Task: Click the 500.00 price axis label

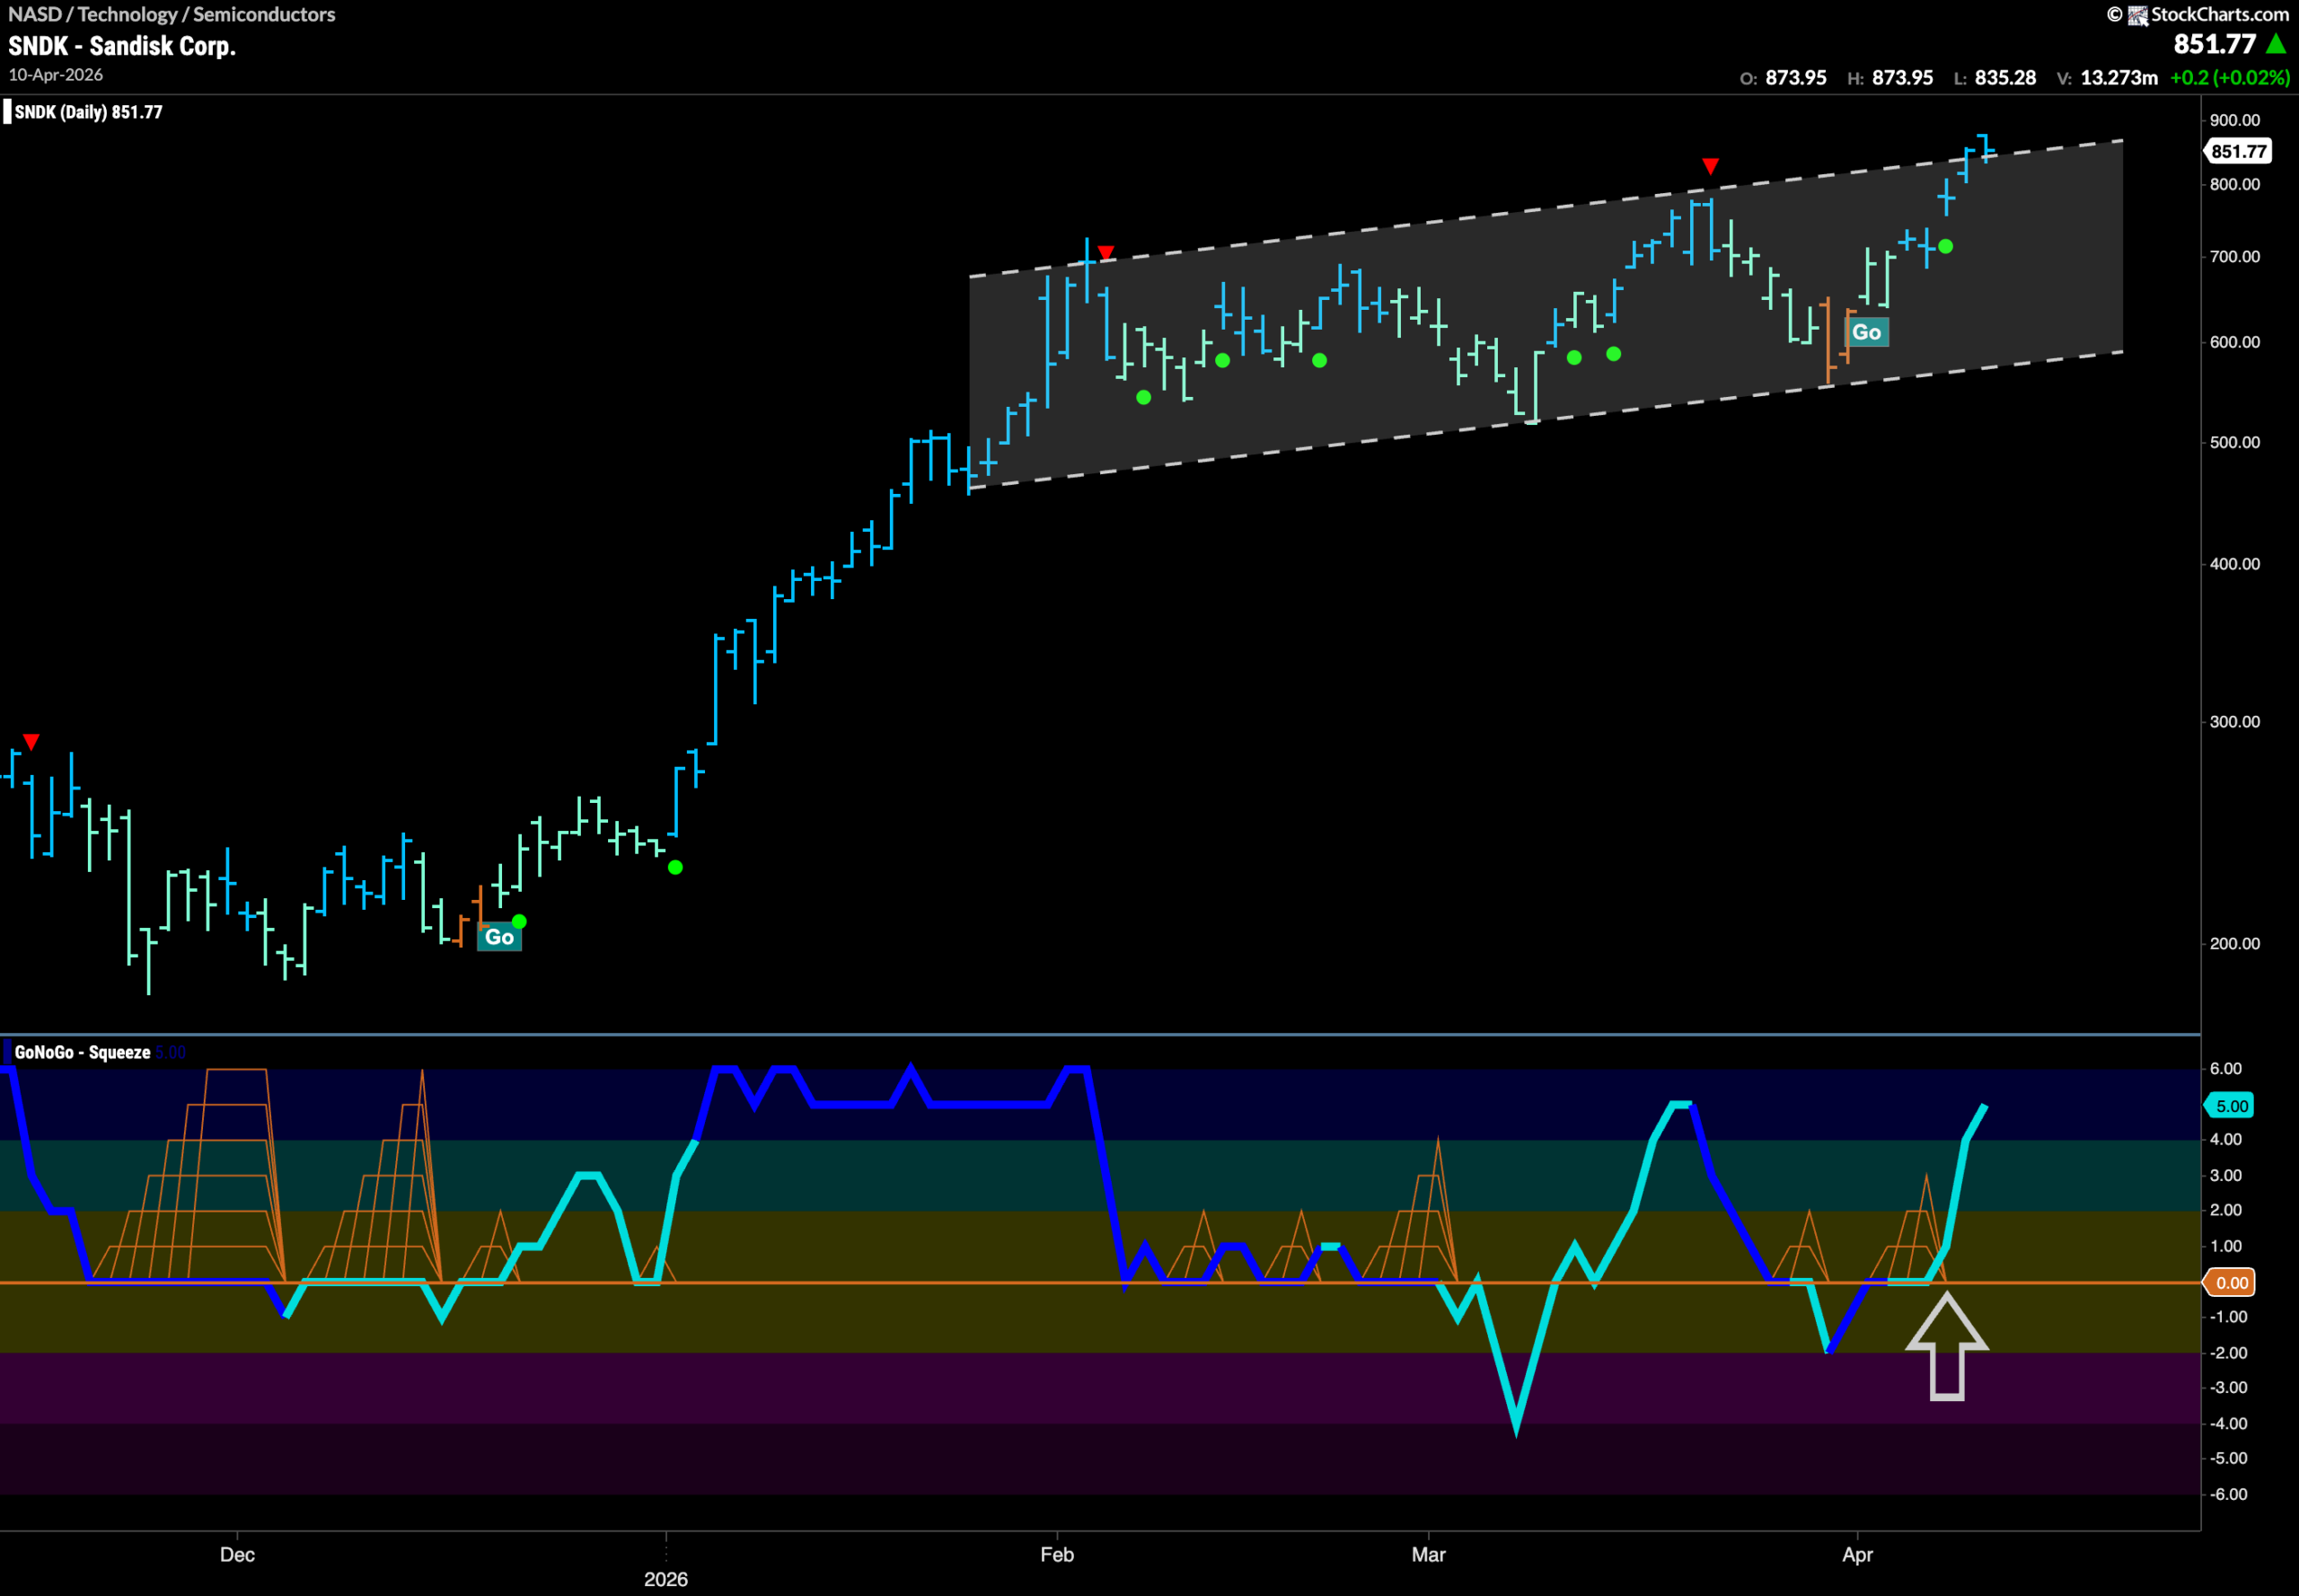Action: tap(2234, 442)
